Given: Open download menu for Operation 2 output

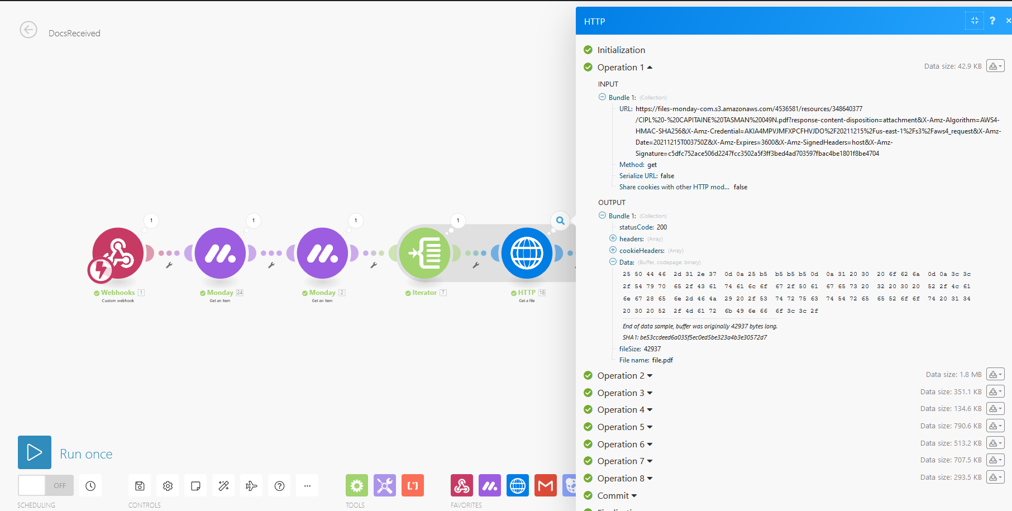Looking at the screenshot, I should [995, 374].
